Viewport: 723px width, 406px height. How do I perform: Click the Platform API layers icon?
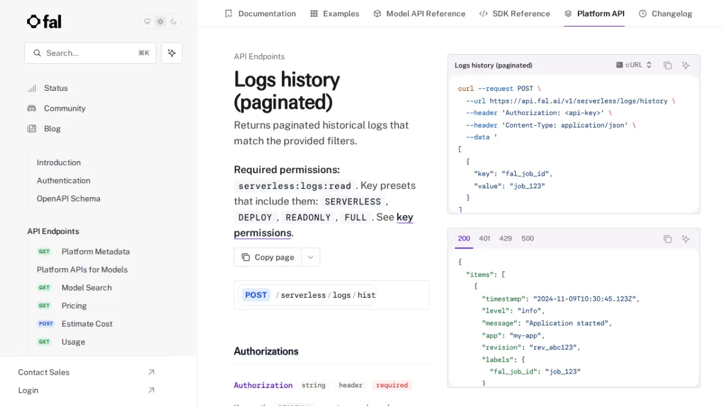568,13
